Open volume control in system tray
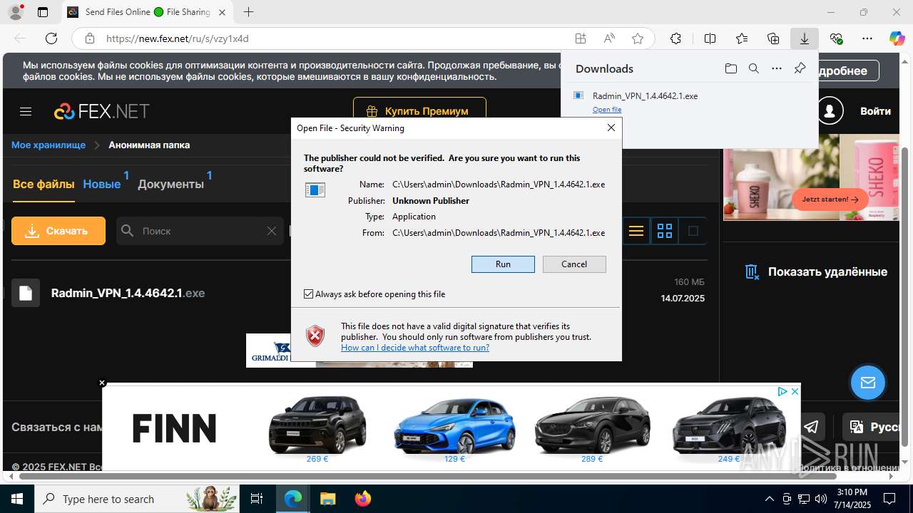The image size is (913, 513). [820, 499]
